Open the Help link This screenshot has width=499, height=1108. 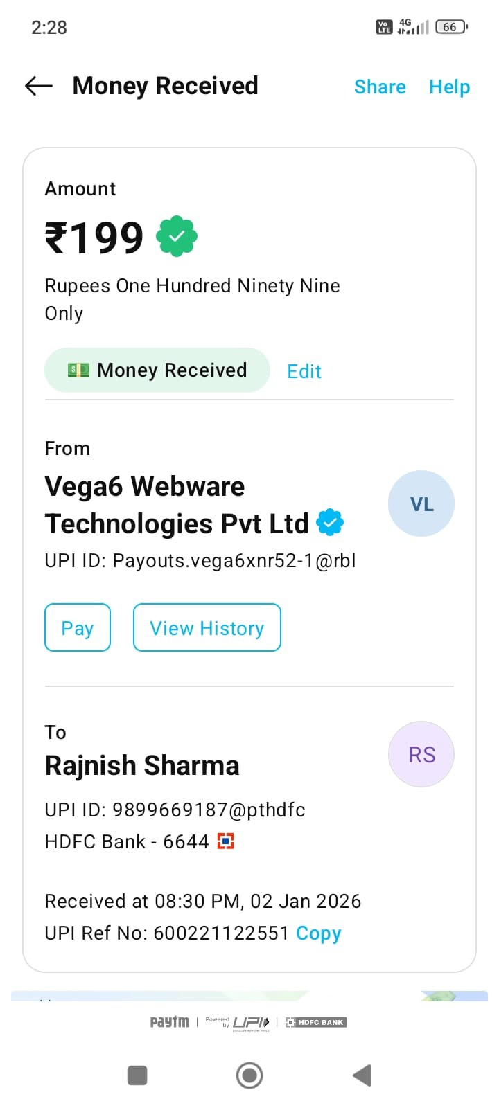449,87
